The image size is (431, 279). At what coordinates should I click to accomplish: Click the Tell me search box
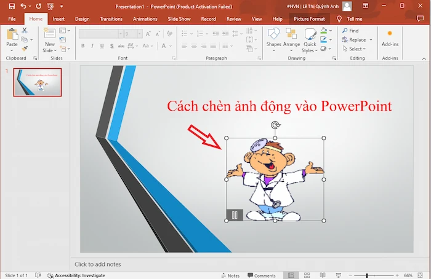tap(349, 19)
